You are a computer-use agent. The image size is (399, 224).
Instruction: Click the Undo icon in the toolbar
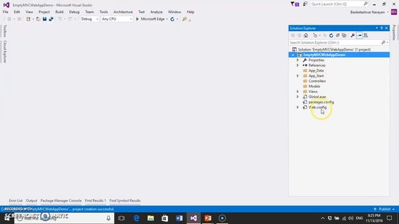60,19
